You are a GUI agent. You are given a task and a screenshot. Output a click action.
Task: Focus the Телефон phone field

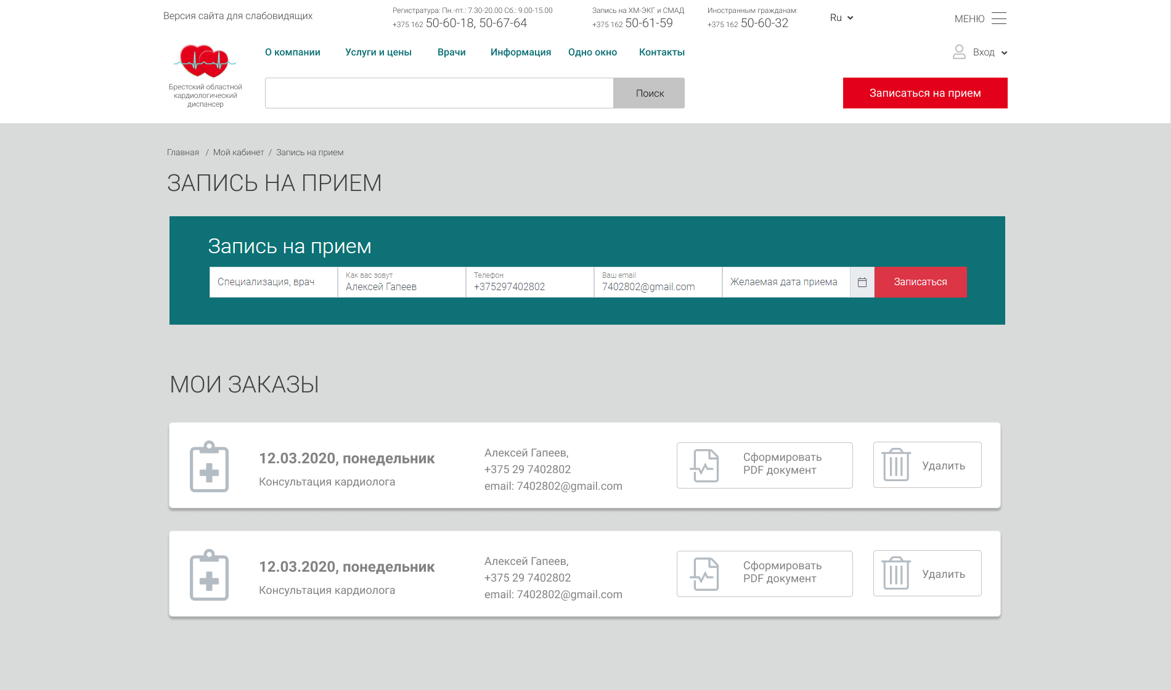click(x=530, y=282)
